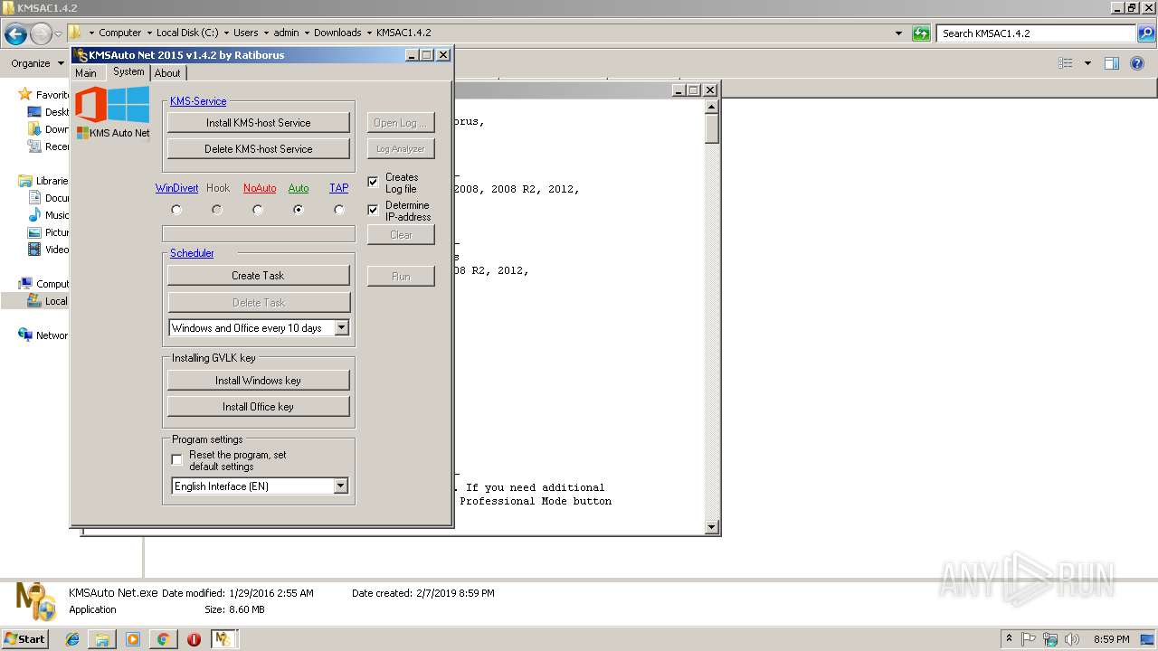Expand the Downloads breadcrumb arrow
1158x651 pixels.
[369, 33]
